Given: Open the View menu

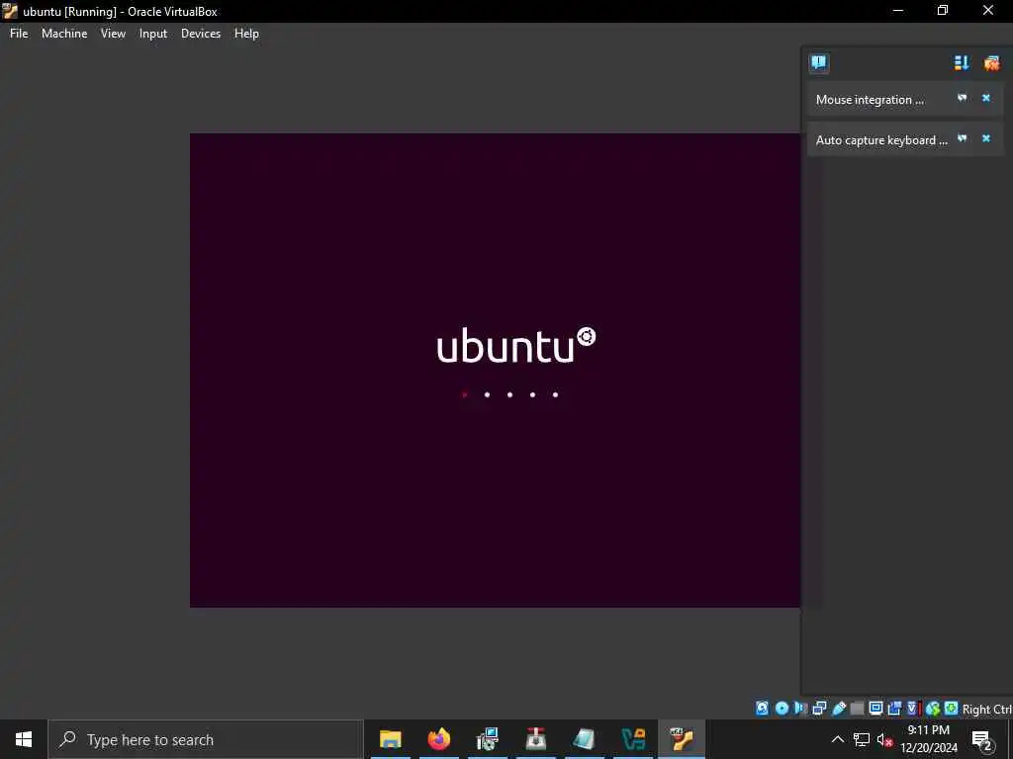Looking at the screenshot, I should (113, 34).
